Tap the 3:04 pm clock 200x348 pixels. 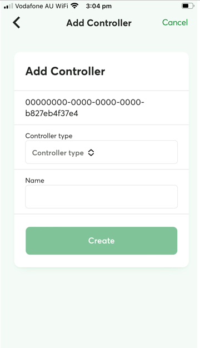pyautogui.click(x=99, y=6)
